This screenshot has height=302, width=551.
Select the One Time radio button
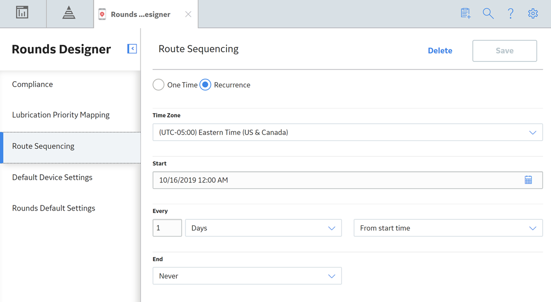(x=158, y=85)
